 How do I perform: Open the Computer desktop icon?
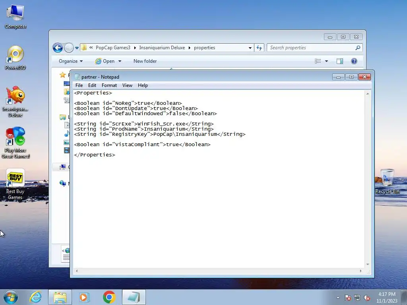point(16,17)
